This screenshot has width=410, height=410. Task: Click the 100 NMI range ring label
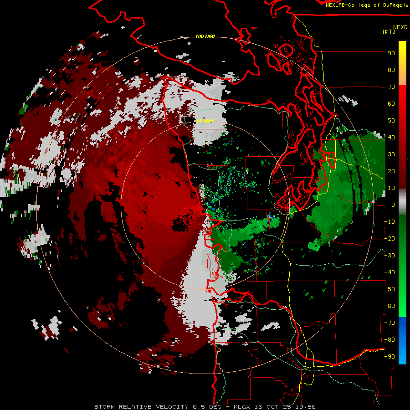coord(205,36)
